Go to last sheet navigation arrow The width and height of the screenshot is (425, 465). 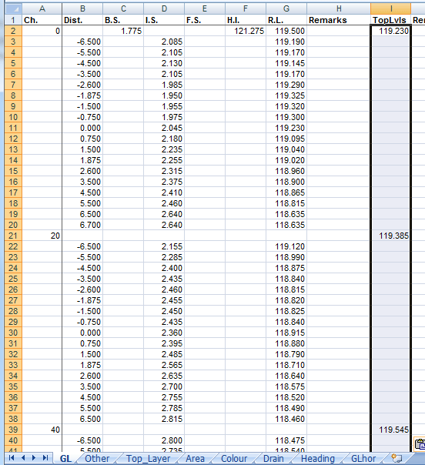tap(45, 458)
